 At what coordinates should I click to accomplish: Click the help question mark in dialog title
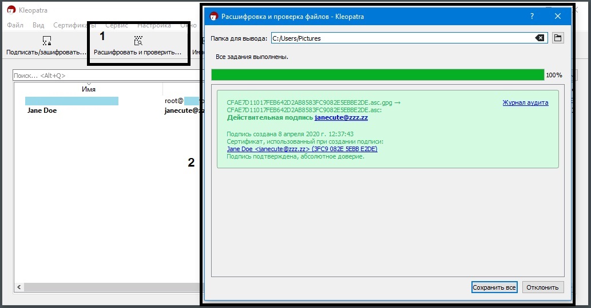(532, 16)
